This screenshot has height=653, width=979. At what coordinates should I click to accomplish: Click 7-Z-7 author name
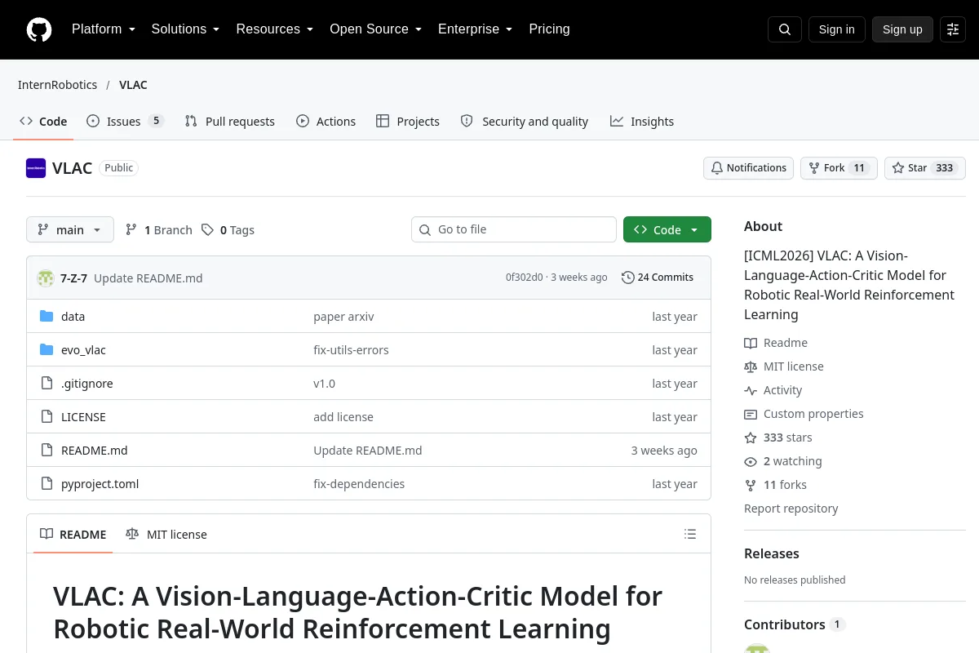73,278
